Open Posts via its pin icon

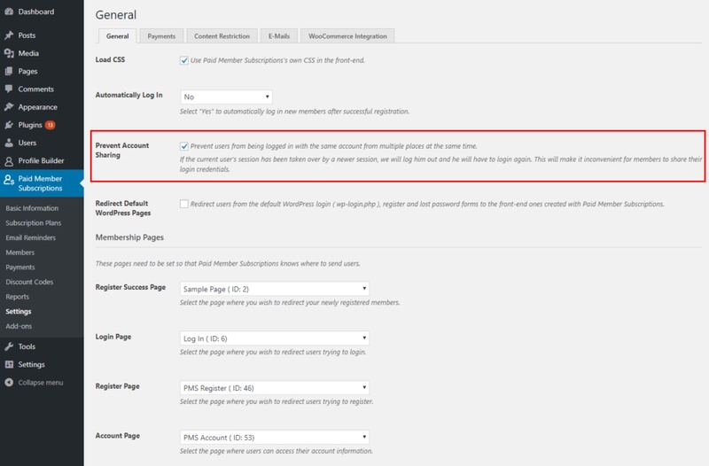pos(9,35)
